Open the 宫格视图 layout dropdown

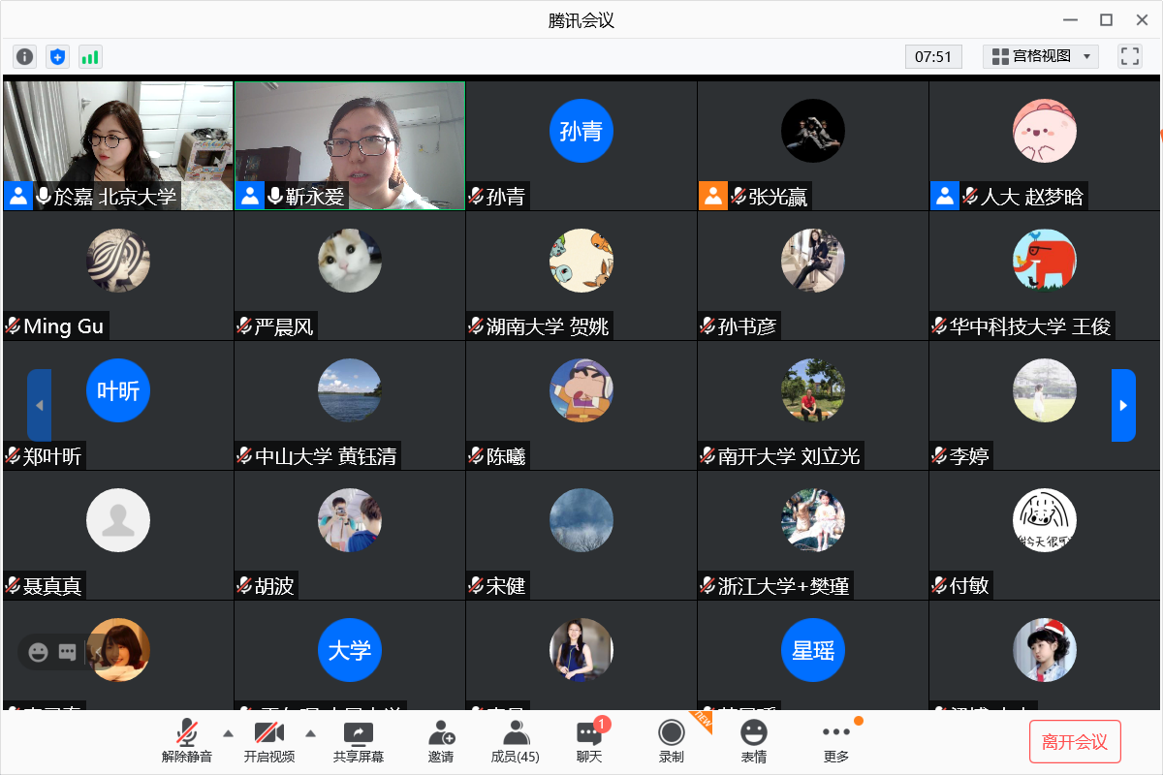1041,56
